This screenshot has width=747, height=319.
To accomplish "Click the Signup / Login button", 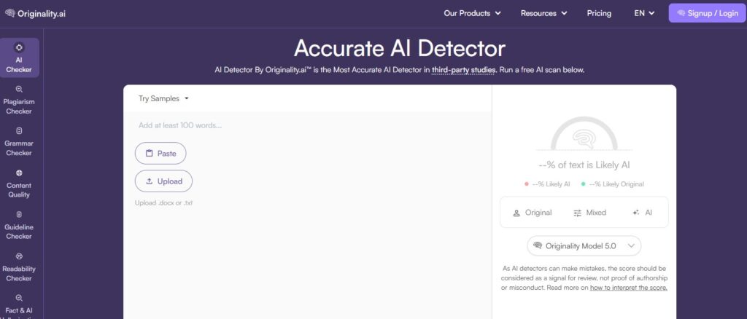I will [x=707, y=13].
